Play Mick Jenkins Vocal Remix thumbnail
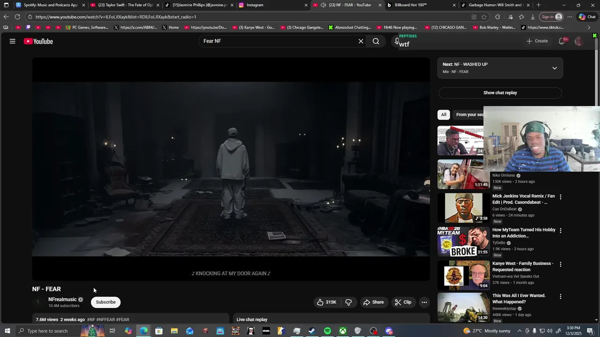600x337 pixels. point(464,208)
